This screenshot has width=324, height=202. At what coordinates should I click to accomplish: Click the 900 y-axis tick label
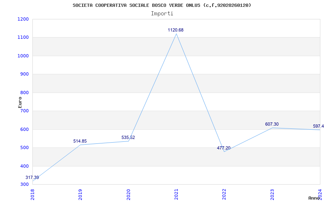tap(25, 74)
